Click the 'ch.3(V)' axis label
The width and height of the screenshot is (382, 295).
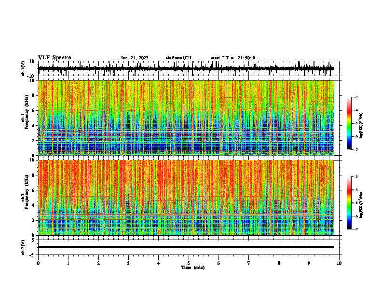[x=23, y=247]
